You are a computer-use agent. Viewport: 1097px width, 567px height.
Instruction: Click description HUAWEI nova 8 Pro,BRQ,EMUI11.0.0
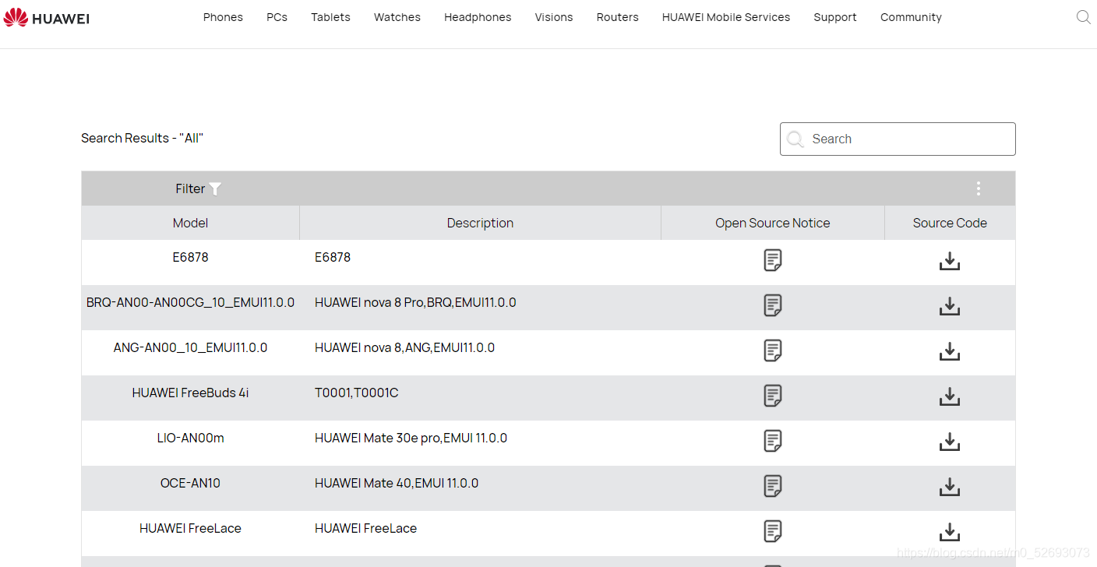(415, 302)
